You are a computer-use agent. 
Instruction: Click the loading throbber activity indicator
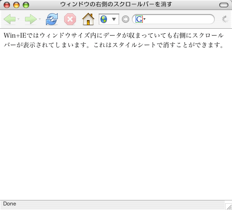coord(225,19)
